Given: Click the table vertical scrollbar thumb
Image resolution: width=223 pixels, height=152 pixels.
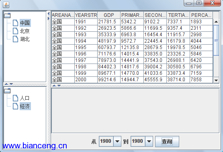Looking at the screenshot, I should tap(216, 40).
